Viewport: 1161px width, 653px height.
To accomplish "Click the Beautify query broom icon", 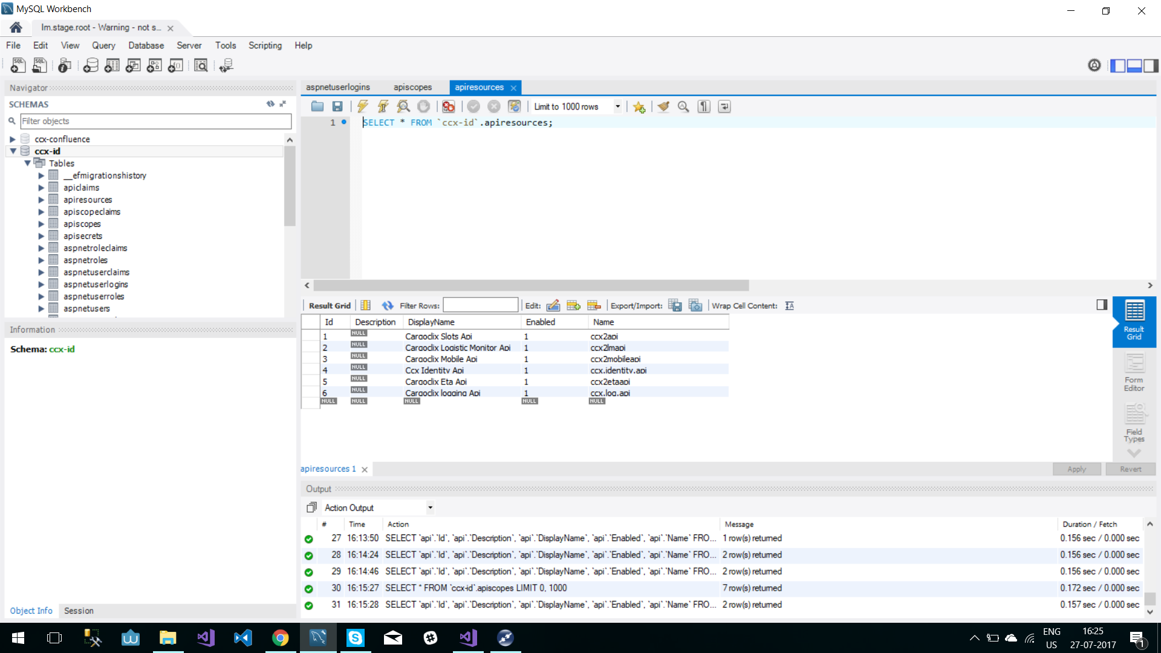I will 663,106.
